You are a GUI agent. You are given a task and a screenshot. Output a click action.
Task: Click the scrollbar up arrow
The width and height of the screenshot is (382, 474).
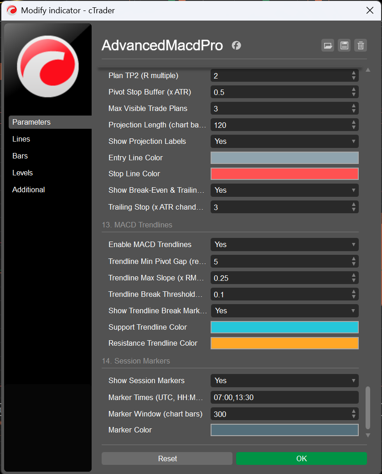[x=368, y=70]
